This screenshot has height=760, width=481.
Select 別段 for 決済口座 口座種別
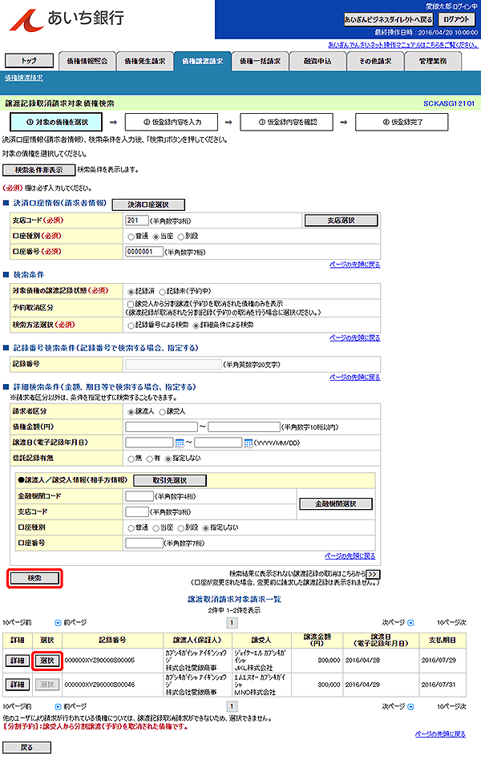[181, 236]
